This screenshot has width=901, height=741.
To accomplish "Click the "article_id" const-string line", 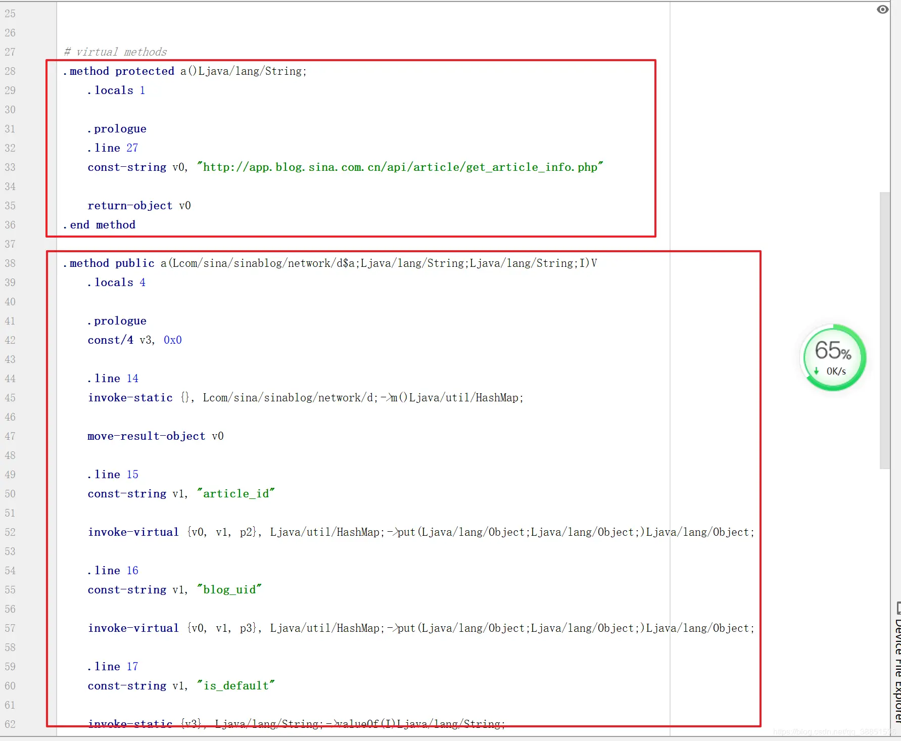I will click(x=181, y=494).
